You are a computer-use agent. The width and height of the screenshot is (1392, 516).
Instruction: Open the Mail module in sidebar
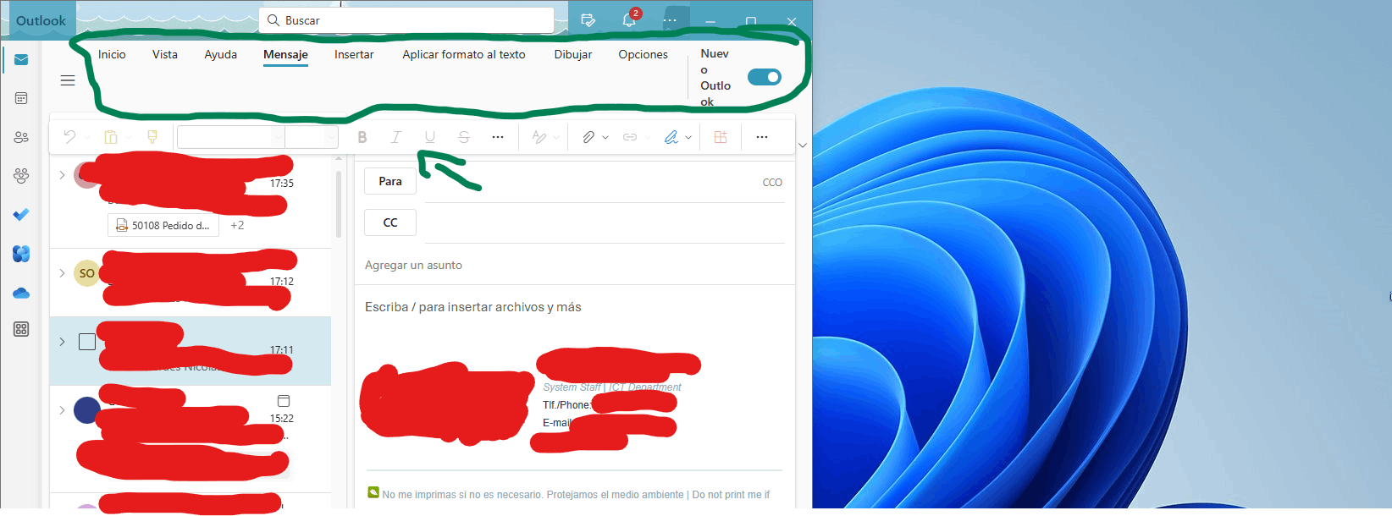[21, 60]
